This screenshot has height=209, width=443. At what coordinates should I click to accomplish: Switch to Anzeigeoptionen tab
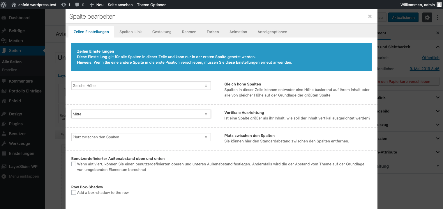click(272, 32)
